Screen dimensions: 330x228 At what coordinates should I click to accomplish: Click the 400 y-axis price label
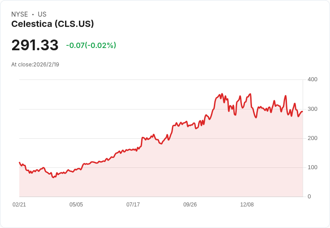pos(312,79)
